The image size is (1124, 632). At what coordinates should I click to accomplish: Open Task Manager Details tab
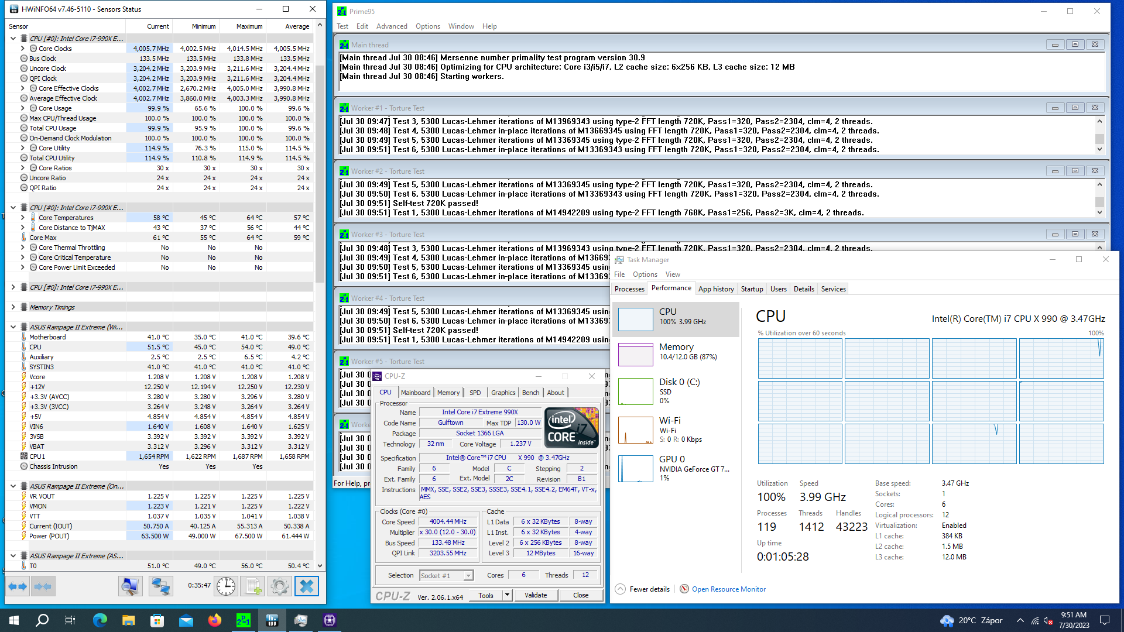pyautogui.click(x=804, y=289)
